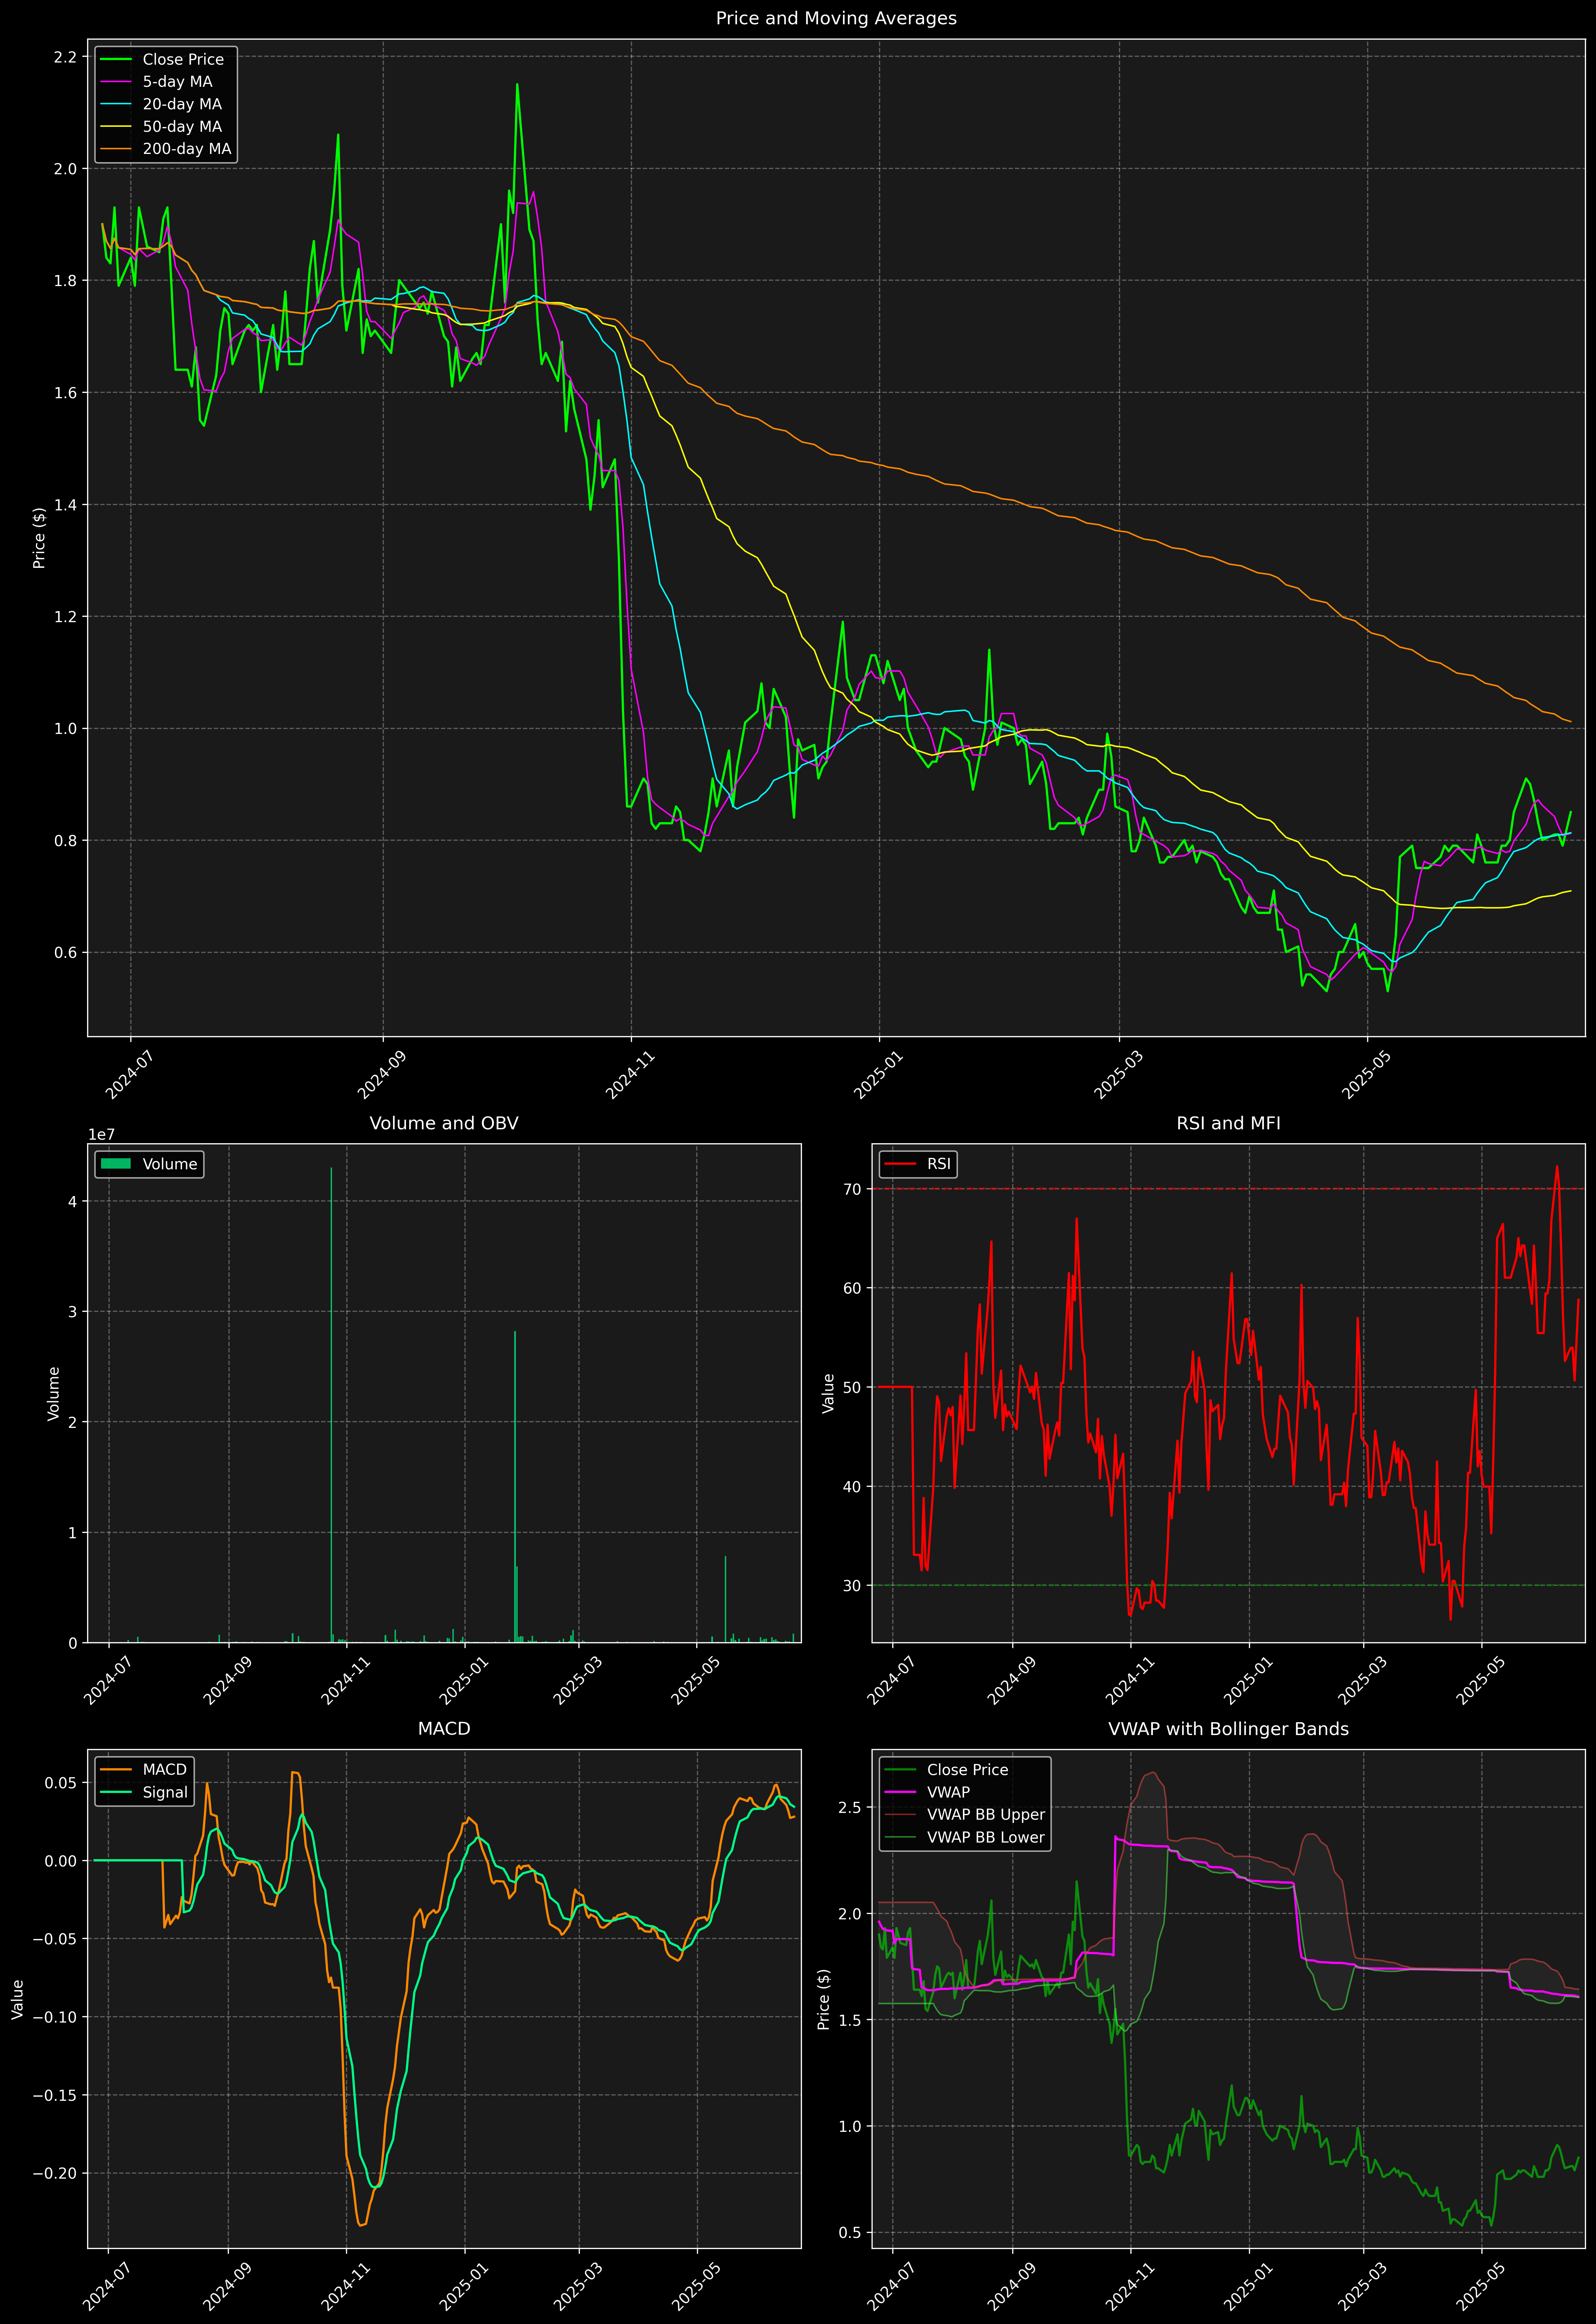Click the −0.20 tick on the MACD axis
The width and height of the screenshot is (1596, 2324).
[55, 2173]
